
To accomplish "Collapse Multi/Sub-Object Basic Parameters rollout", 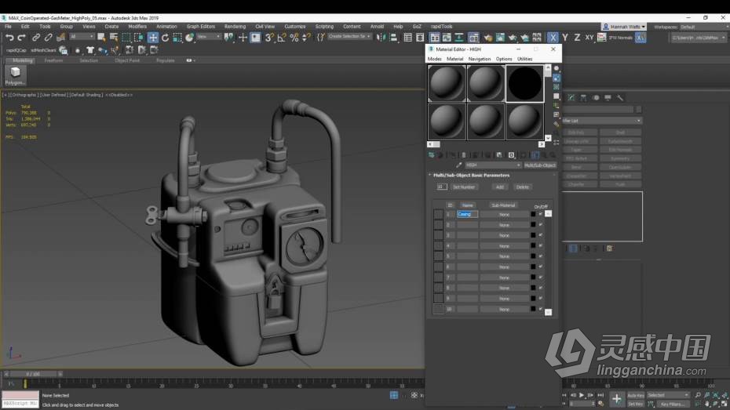I will click(469, 176).
